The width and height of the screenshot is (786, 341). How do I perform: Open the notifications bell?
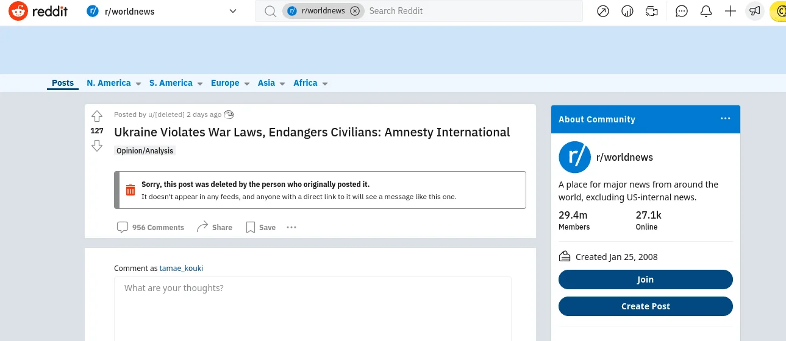(x=706, y=11)
